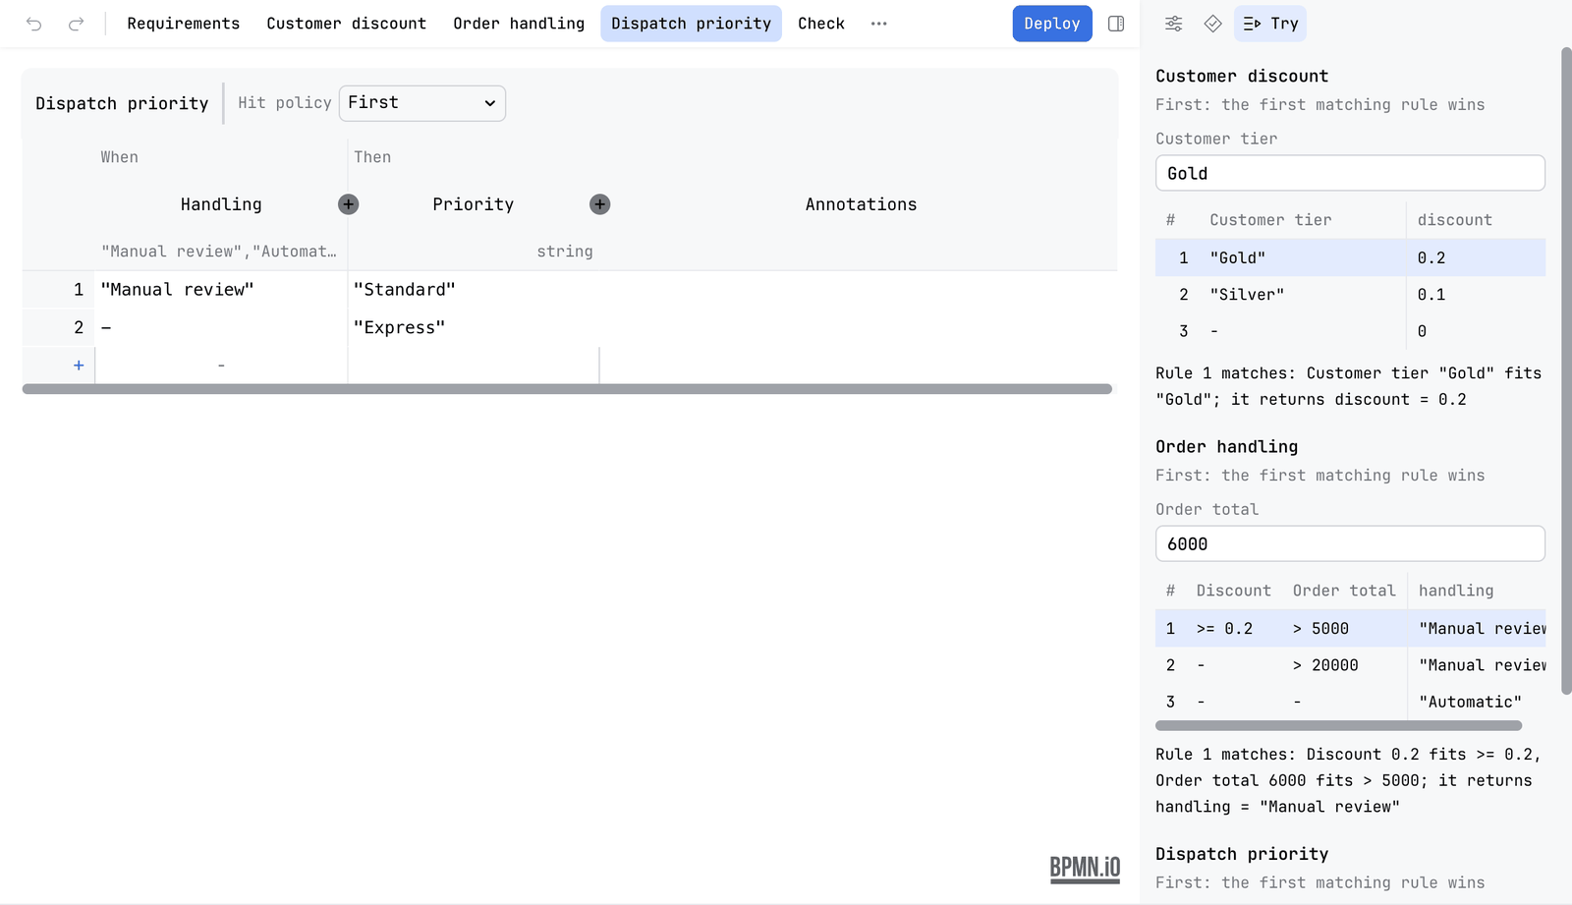Edit the Customer tier input field
The width and height of the screenshot is (1572, 905).
[1350, 173]
